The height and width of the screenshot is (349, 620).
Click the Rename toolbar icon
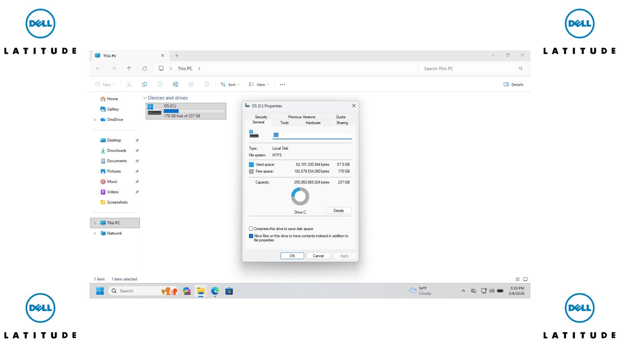176,85
